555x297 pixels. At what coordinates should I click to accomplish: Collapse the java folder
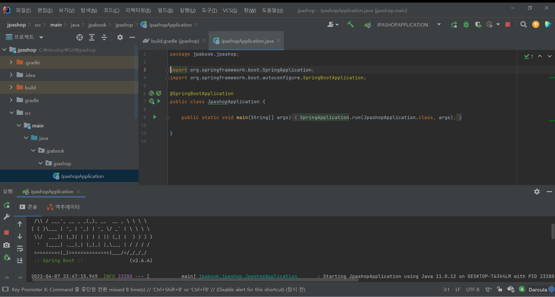26,138
